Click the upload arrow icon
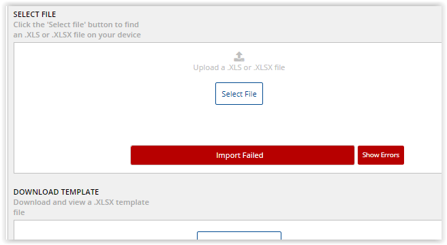This screenshot has height=245, width=447. coord(239,56)
